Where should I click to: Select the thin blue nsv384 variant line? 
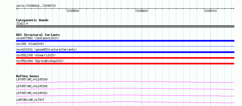click(125, 46)
